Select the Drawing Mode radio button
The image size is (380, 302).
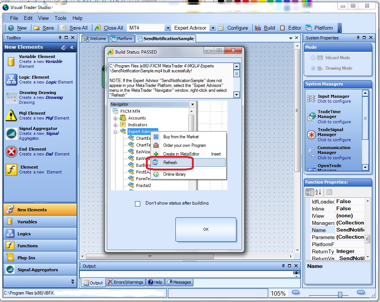313,68
